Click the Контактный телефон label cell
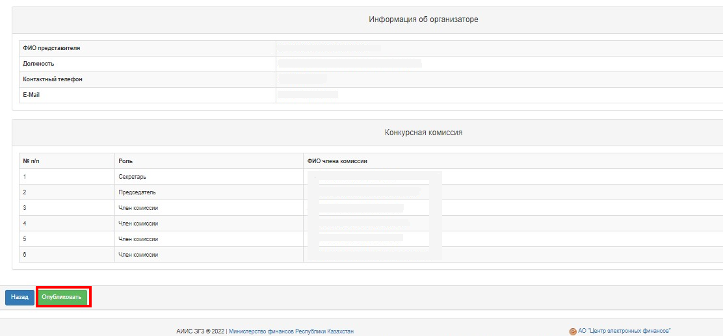 pyautogui.click(x=148, y=80)
